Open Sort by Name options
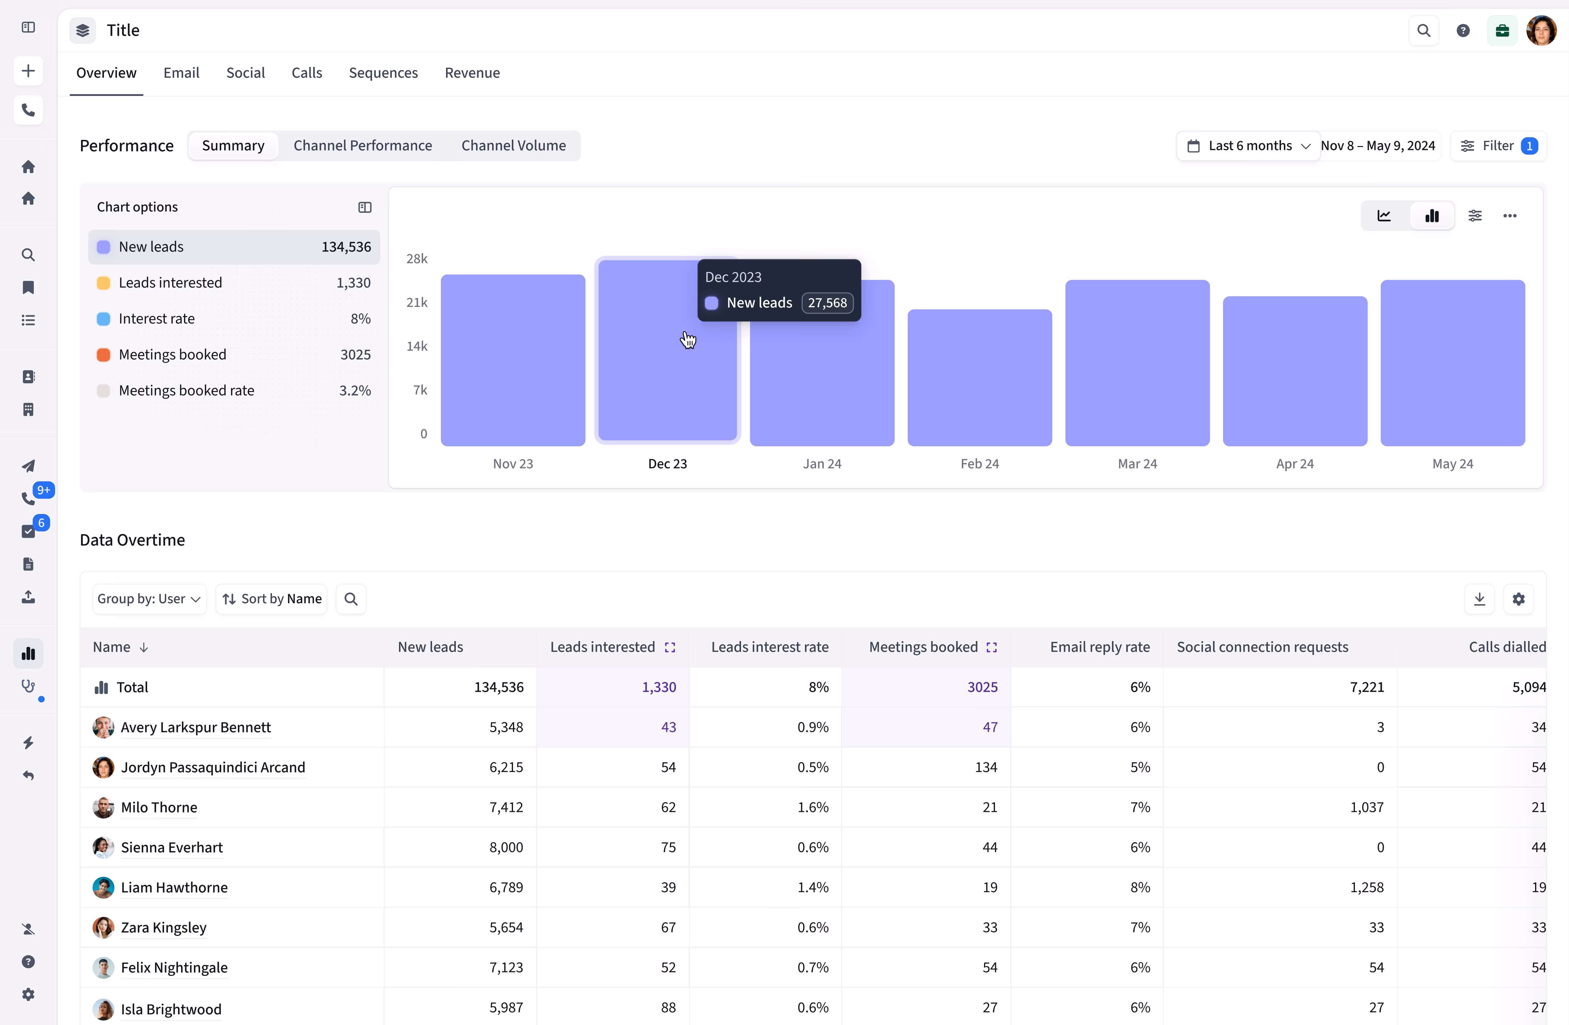 click(x=272, y=599)
